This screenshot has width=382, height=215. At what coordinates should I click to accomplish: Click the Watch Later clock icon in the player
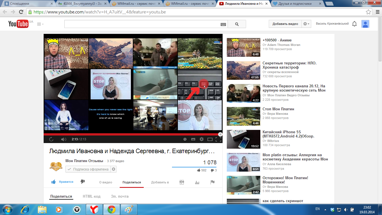(185, 139)
